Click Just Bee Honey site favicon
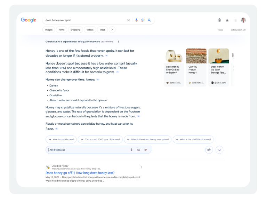The height and width of the screenshot is (198, 266). click(48, 167)
